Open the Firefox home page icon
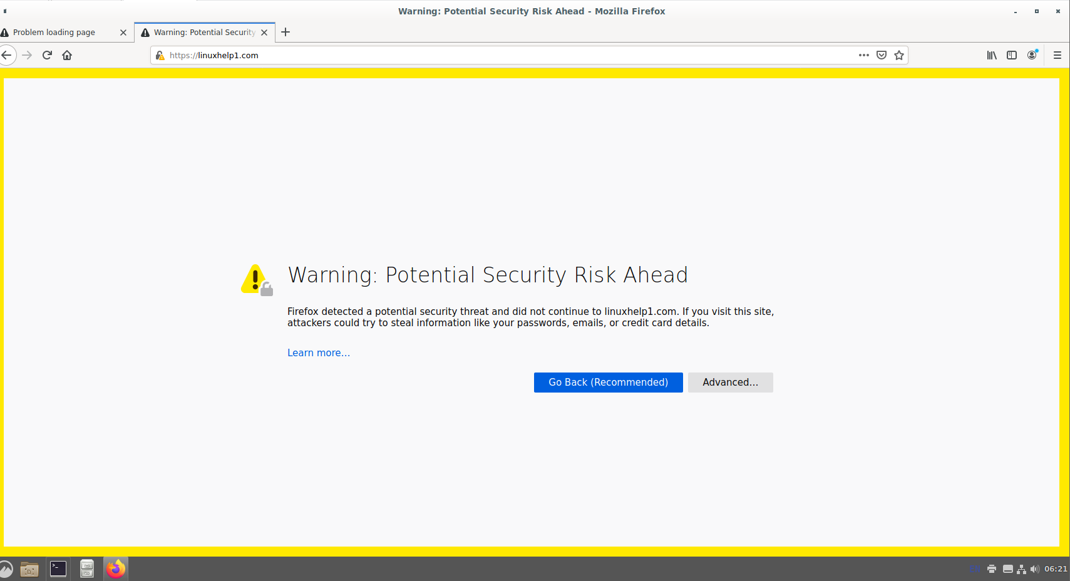This screenshot has width=1070, height=581. point(67,55)
